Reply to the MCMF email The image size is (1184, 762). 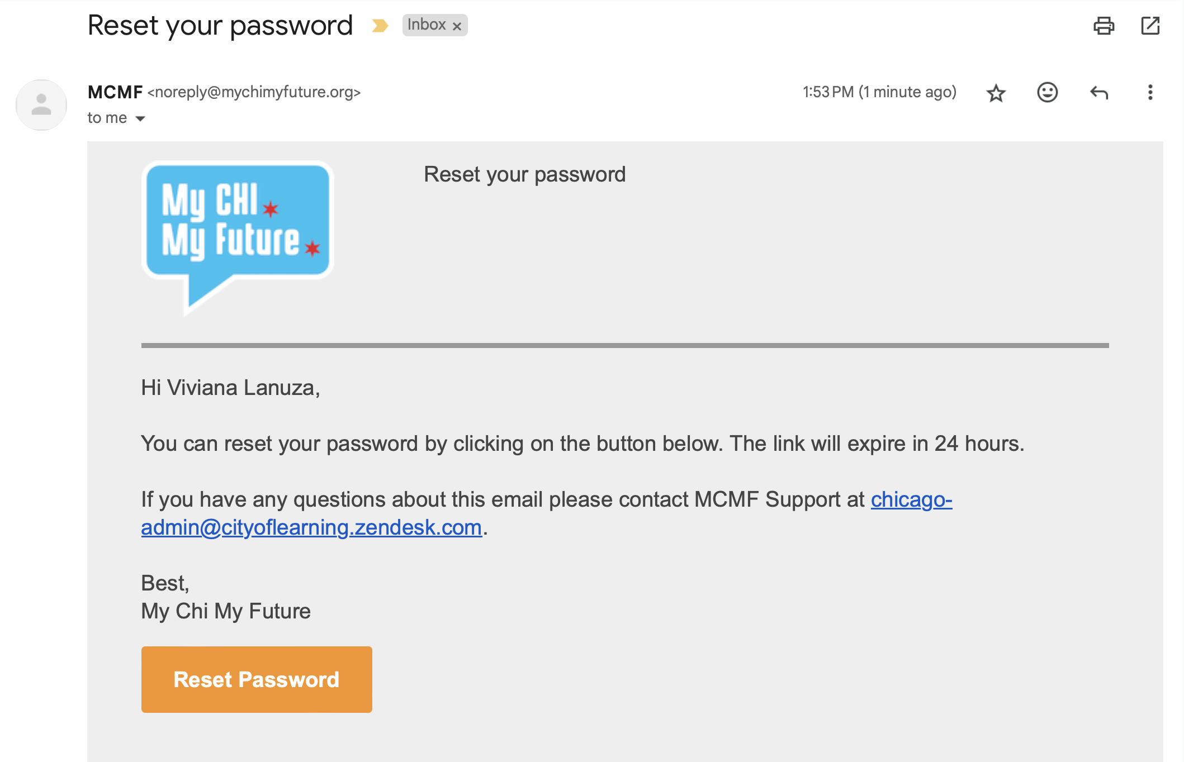(x=1098, y=92)
